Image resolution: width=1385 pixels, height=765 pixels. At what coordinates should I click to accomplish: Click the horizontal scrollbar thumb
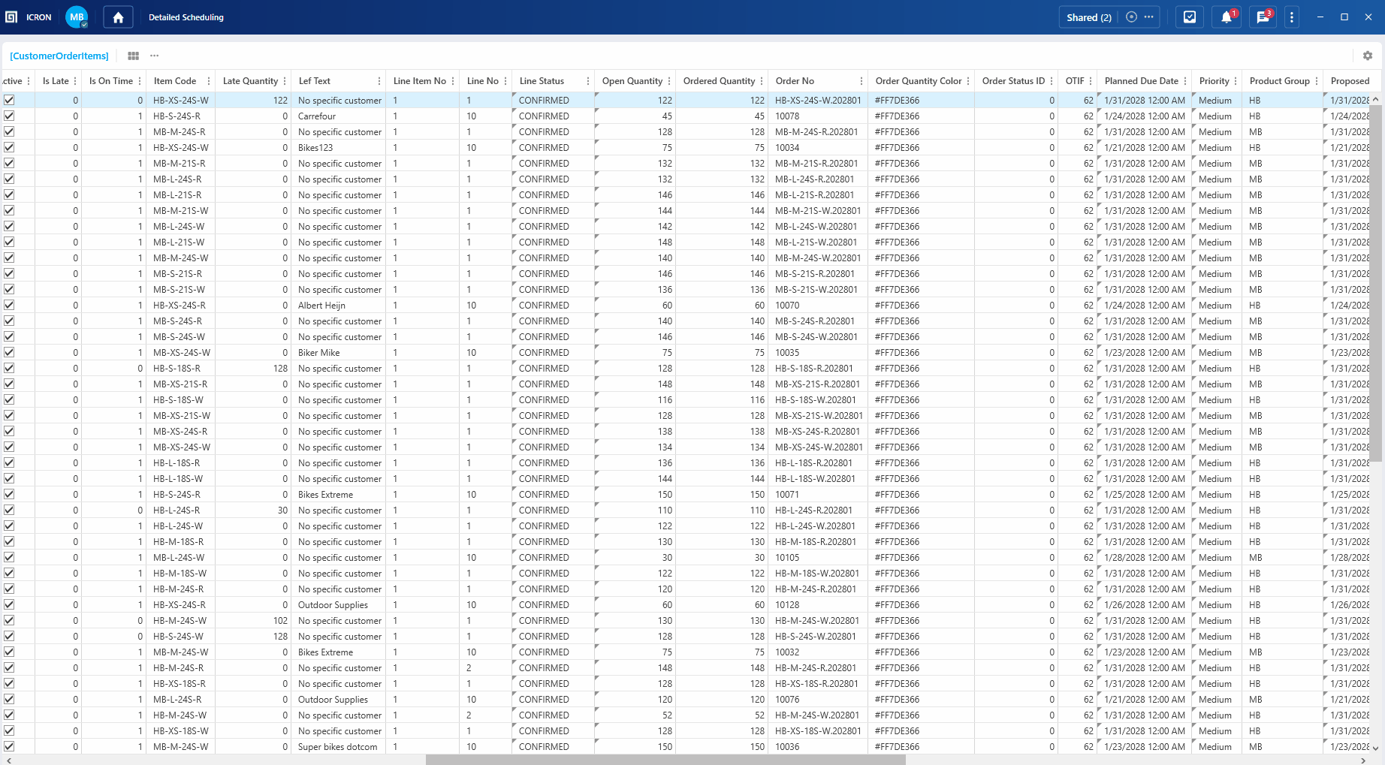[665, 760]
